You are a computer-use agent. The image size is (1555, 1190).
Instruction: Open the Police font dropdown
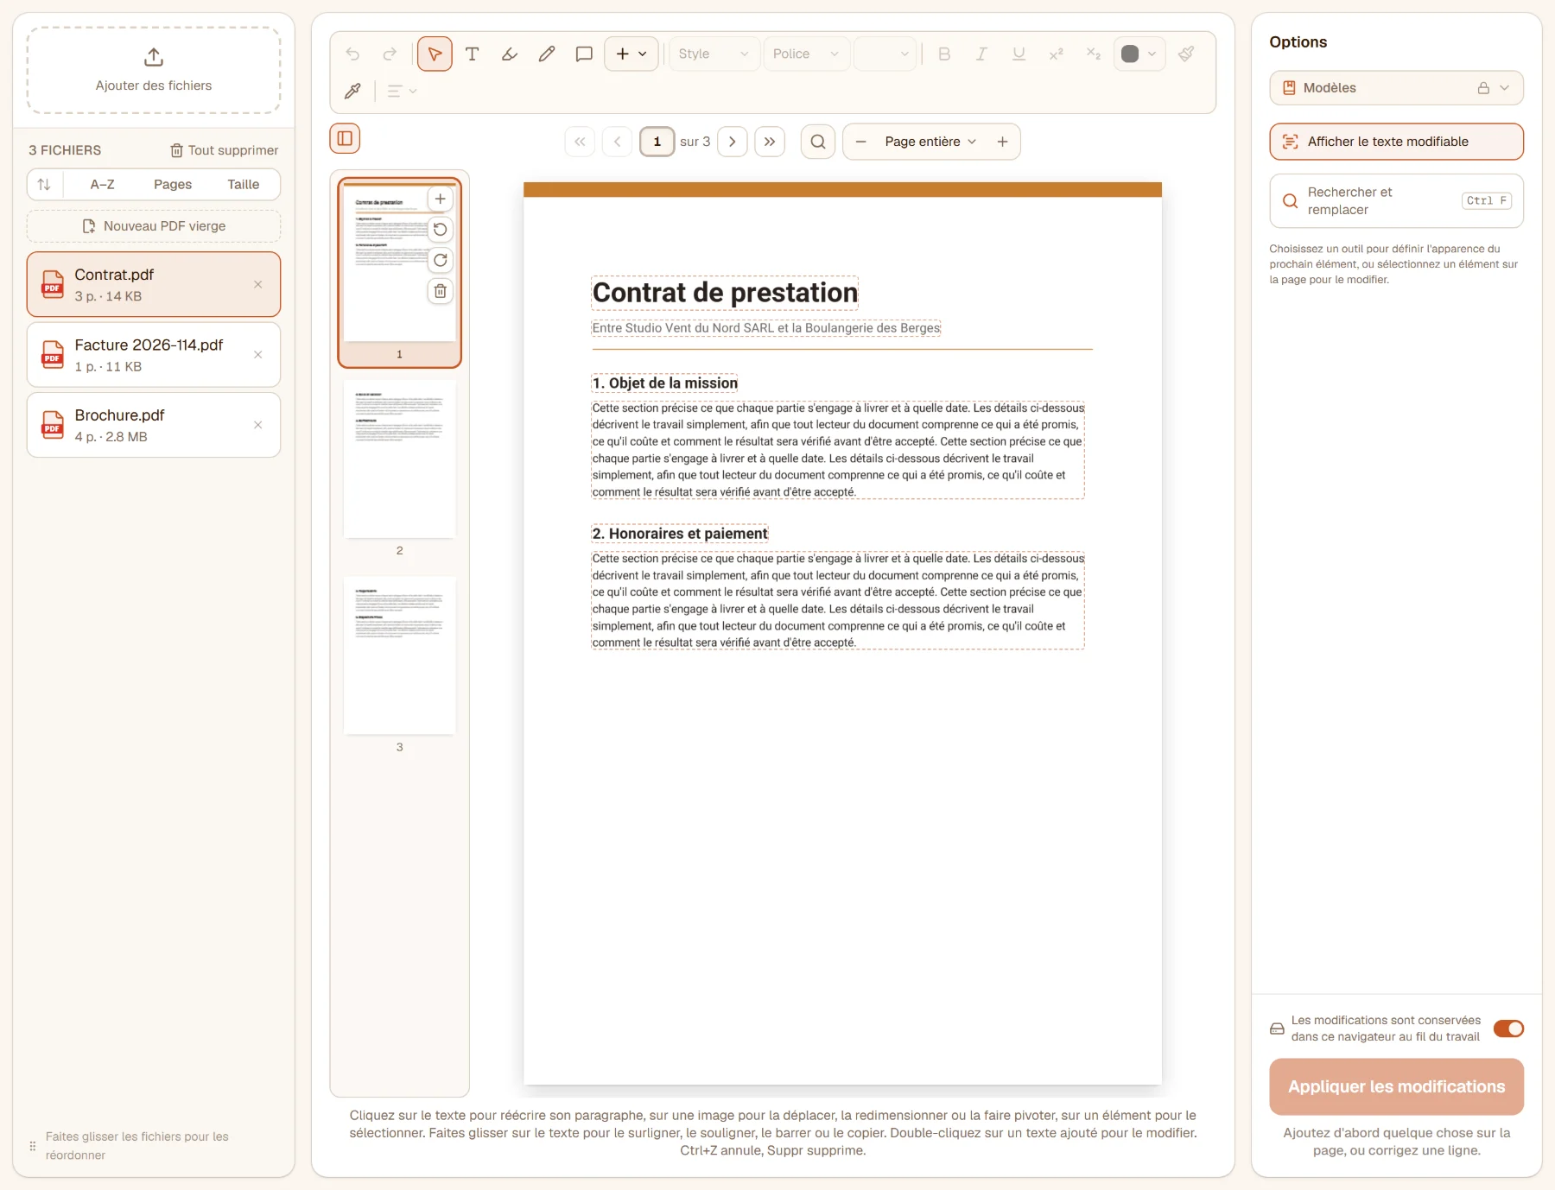(806, 54)
